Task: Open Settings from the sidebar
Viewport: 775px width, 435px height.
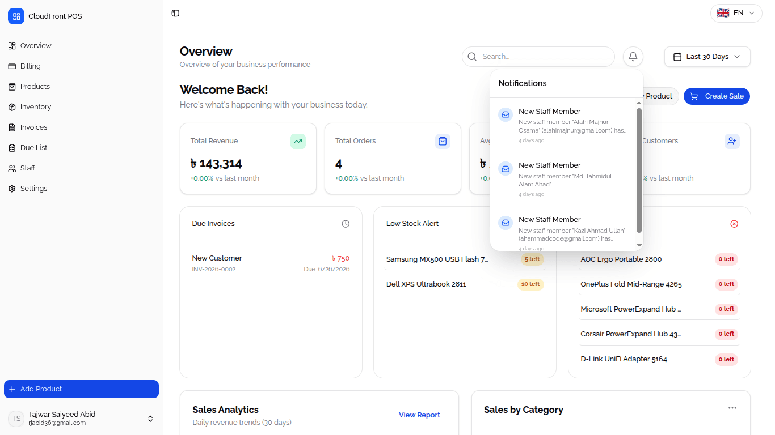Action: tap(81, 189)
